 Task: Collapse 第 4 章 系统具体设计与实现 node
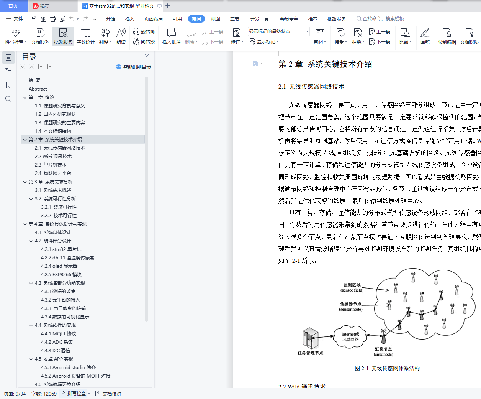[25, 224]
